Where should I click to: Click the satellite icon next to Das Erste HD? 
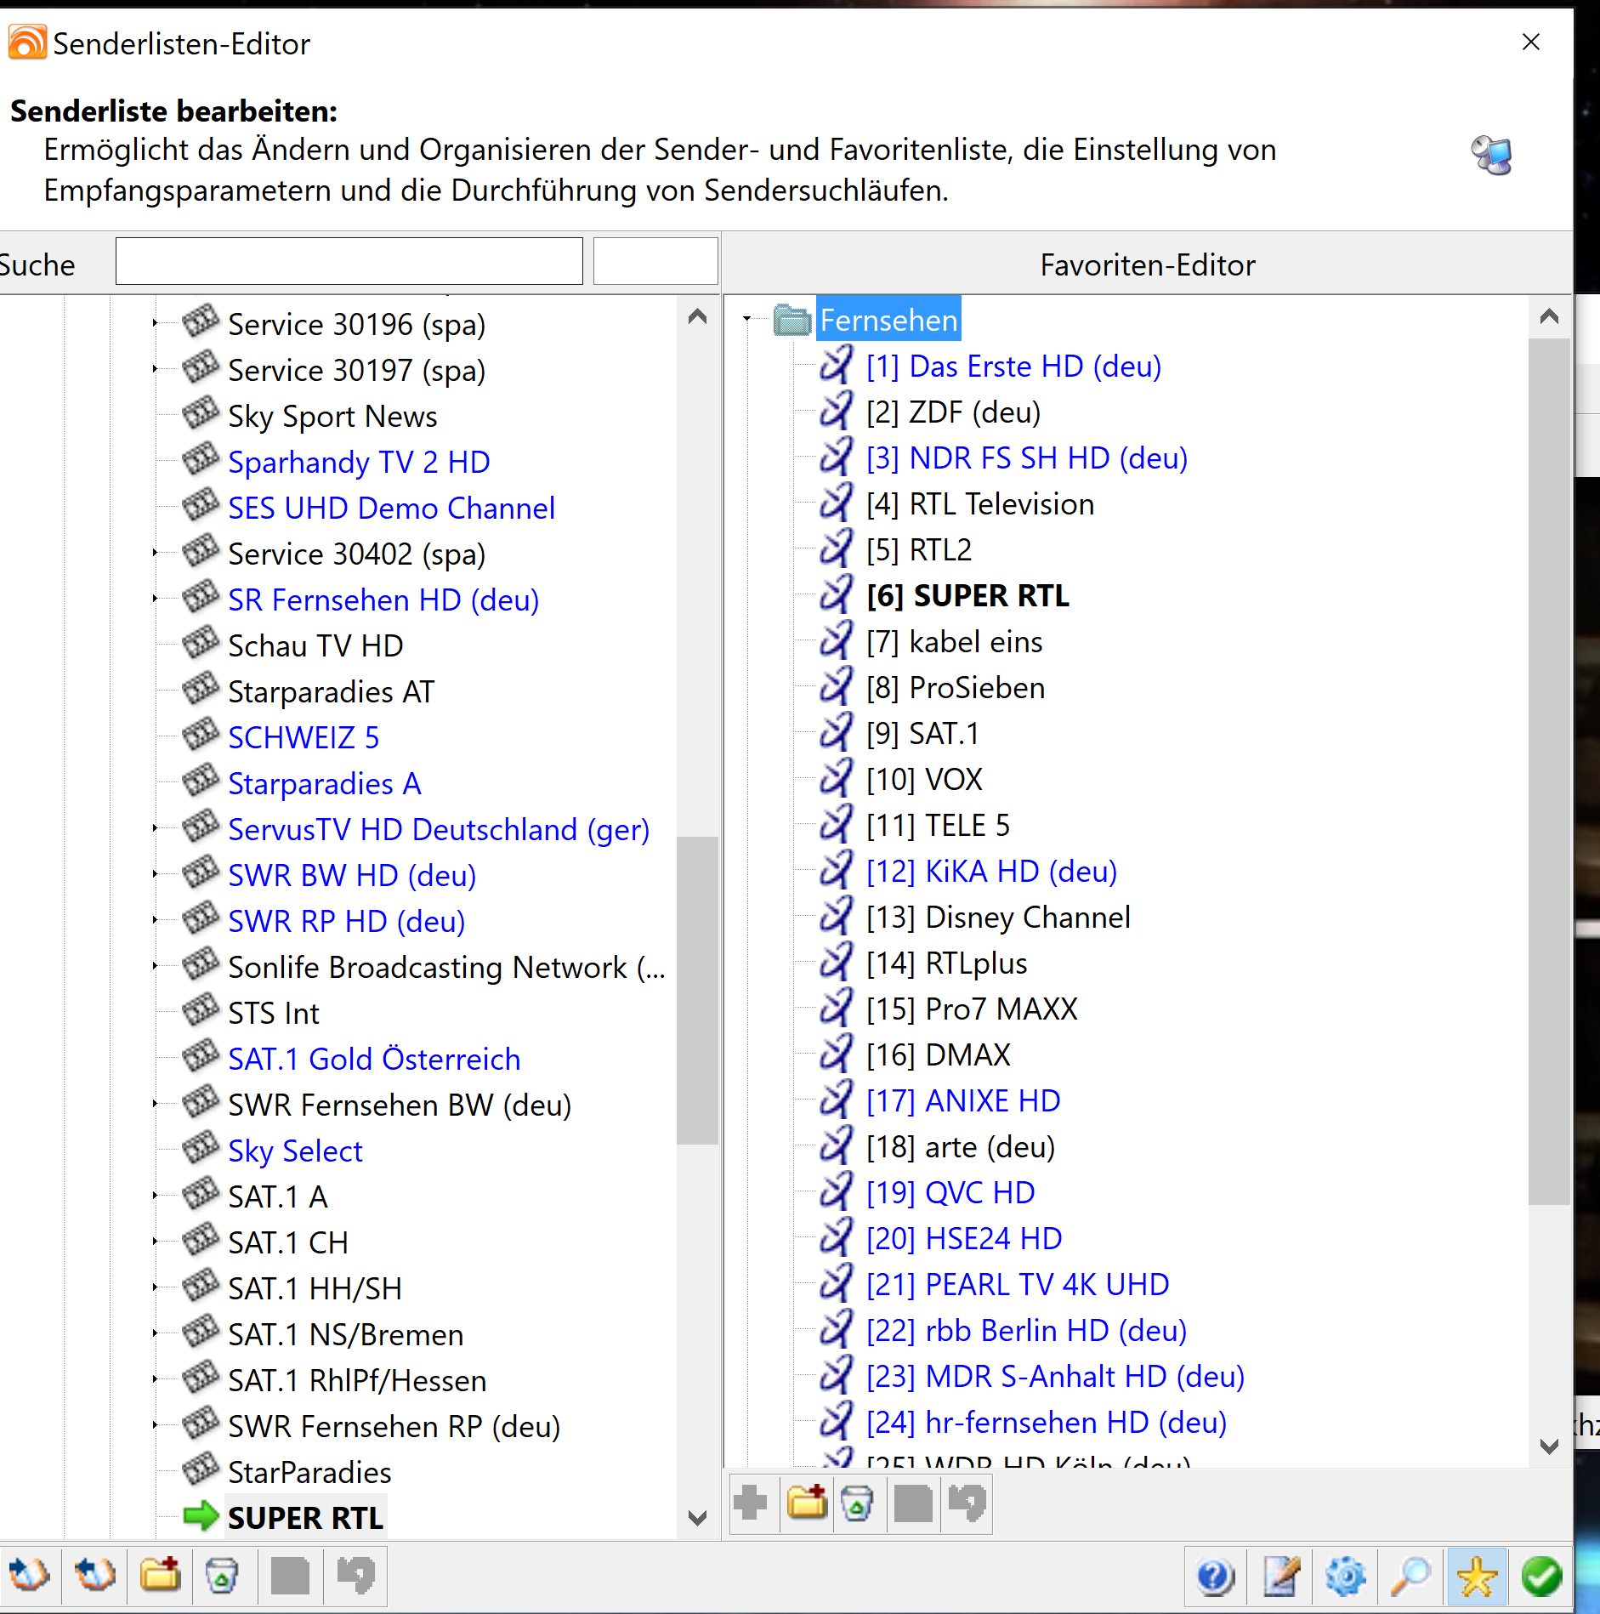[837, 366]
